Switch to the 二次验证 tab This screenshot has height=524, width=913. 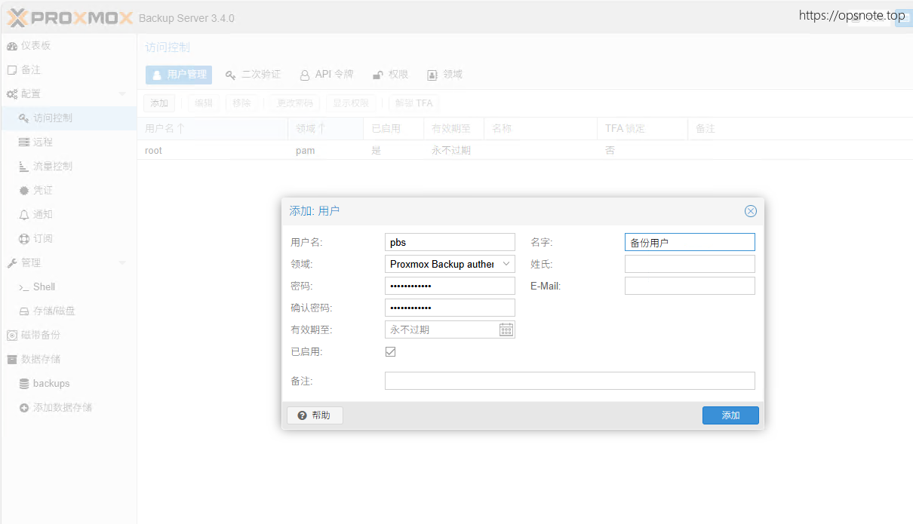pyautogui.click(x=253, y=75)
